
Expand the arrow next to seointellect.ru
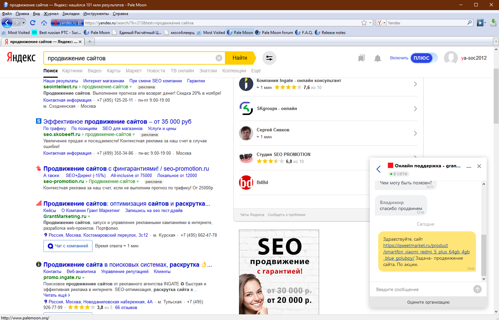pyautogui.click(x=131, y=87)
